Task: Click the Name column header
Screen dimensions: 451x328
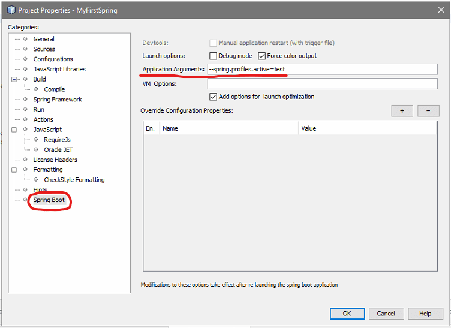Action: click(229, 128)
